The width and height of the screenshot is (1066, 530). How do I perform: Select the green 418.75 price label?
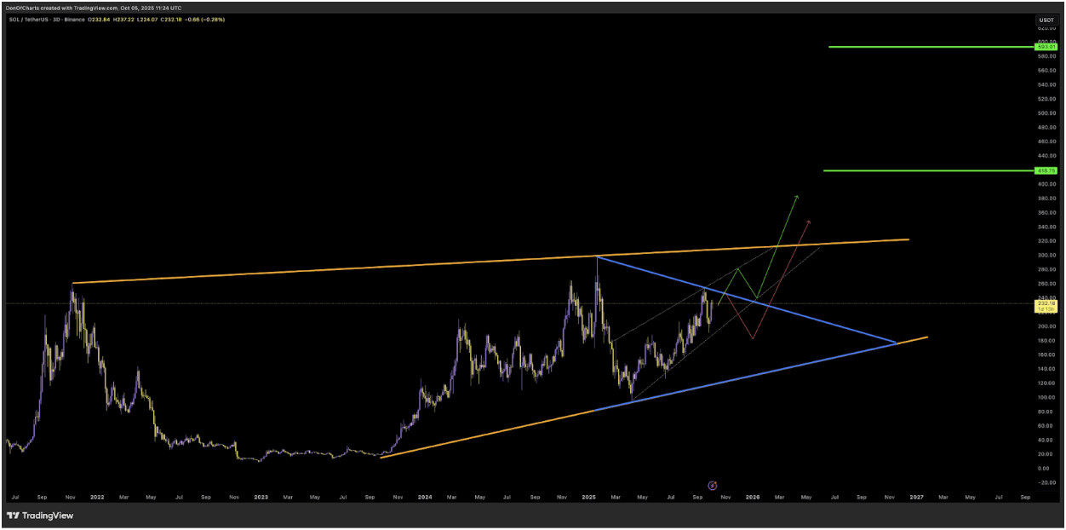tap(1046, 170)
